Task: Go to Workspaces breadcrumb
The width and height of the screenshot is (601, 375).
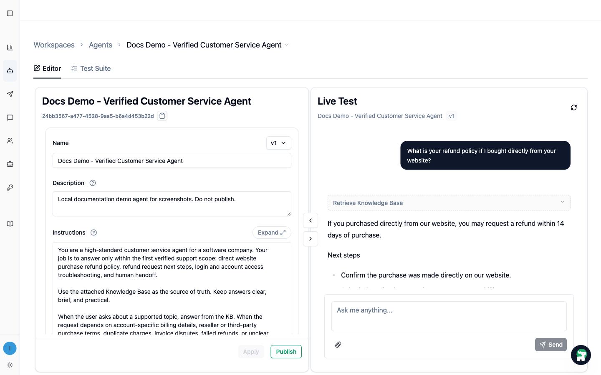Action: pos(54,45)
